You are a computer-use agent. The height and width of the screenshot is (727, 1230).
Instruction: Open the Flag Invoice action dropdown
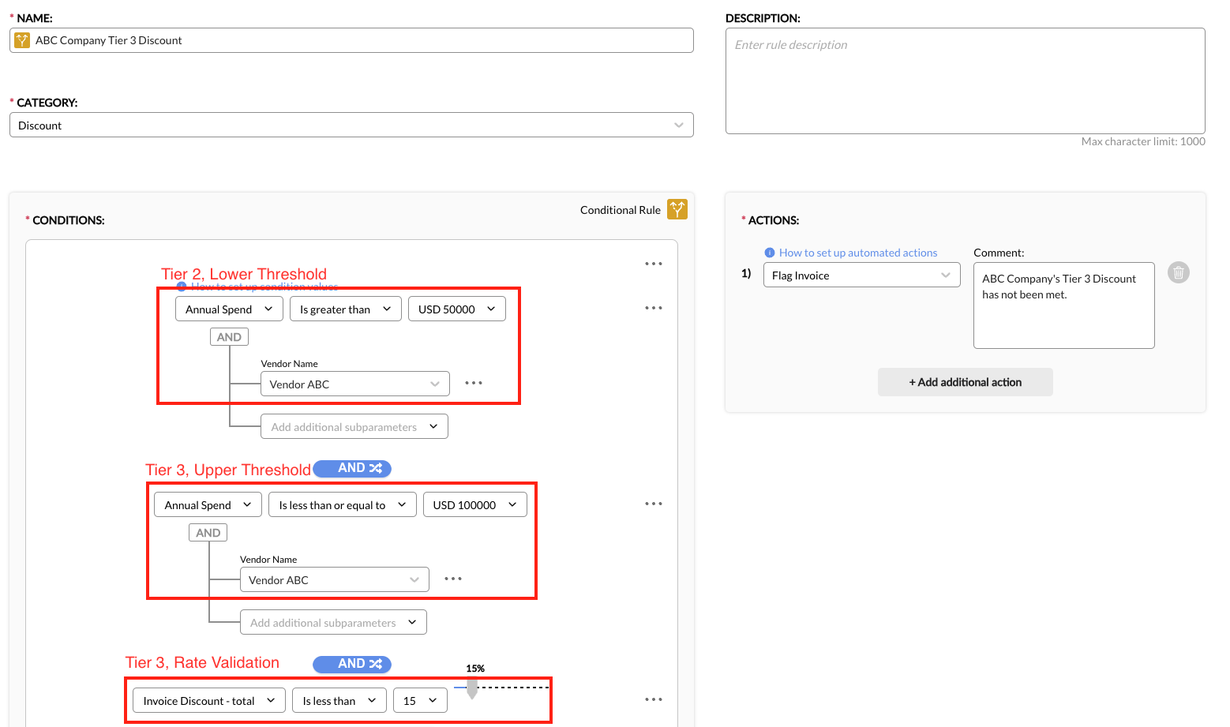(x=861, y=275)
